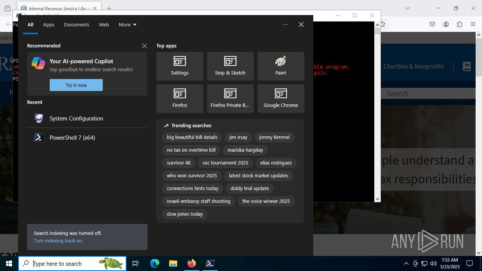Image resolution: width=482 pixels, height=271 pixels.
Task: Switch to the Documents search tab
Action: coord(76,24)
